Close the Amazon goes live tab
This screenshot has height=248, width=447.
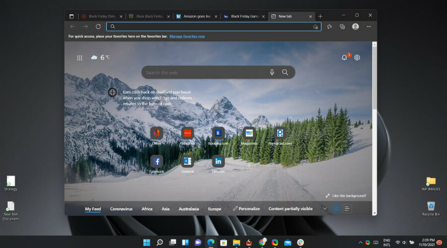tap(216, 16)
